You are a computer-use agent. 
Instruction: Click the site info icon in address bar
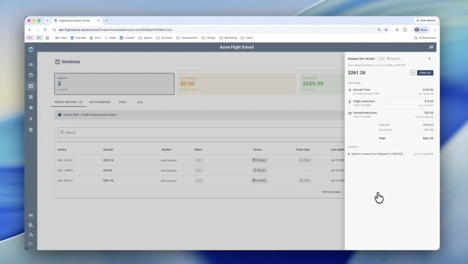pos(54,30)
